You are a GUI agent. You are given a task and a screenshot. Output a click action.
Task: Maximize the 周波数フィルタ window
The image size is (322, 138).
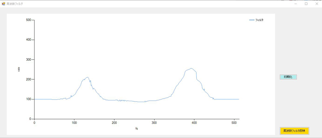(306, 4)
